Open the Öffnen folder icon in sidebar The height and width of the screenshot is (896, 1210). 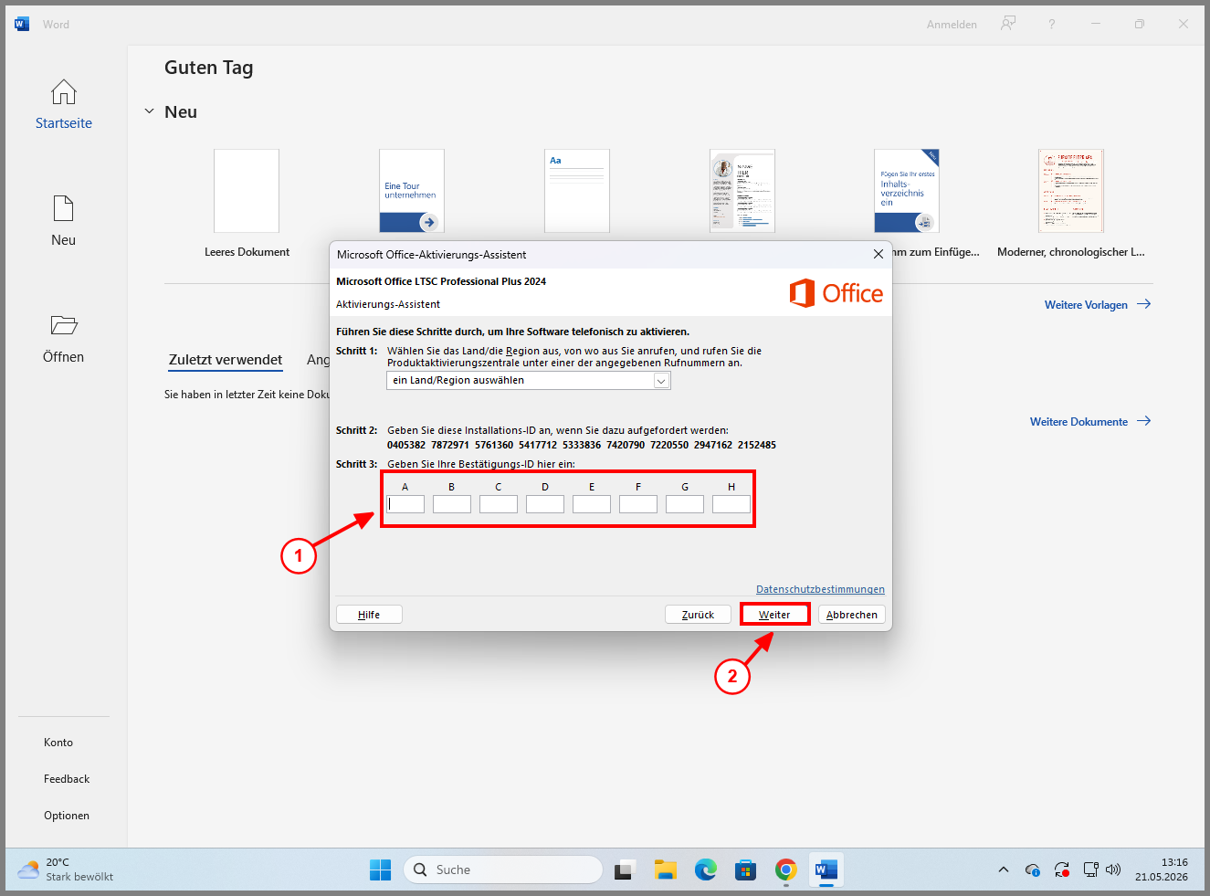coord(64,325)
